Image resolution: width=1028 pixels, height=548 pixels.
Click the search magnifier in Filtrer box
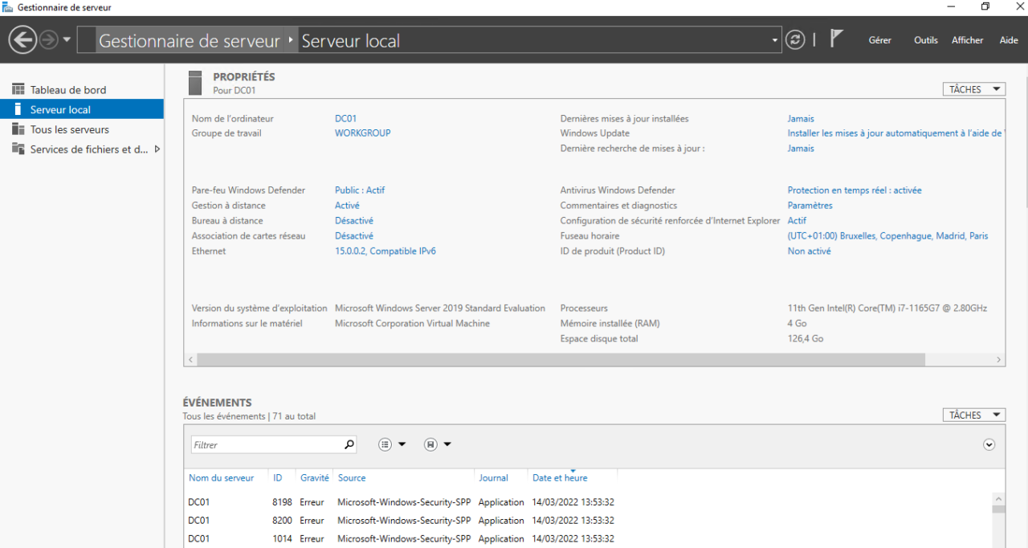349,444
